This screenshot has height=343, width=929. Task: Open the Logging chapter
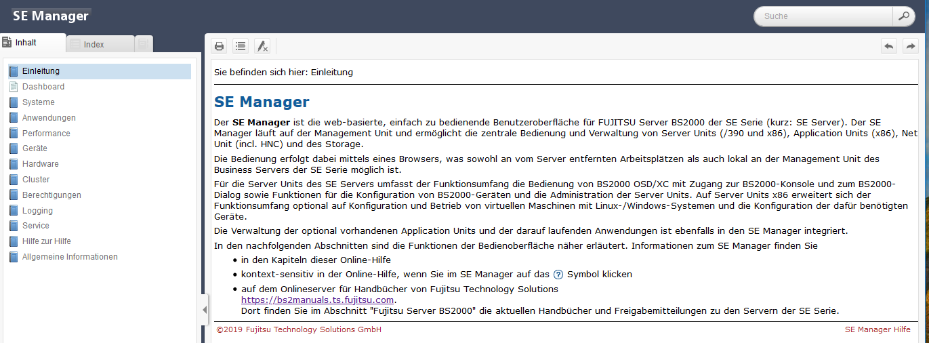click(x=37, y=211)
